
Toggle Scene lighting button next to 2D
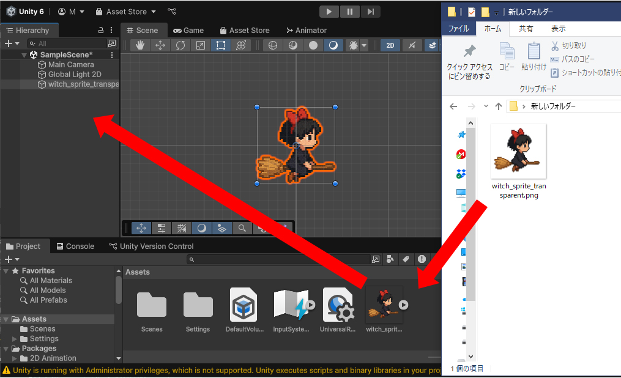[x=412, y=45]
